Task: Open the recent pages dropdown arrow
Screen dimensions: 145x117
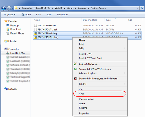Action: click(13, 8)
